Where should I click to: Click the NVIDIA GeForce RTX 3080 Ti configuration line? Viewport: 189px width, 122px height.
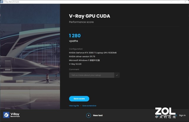tap(93, 53)
